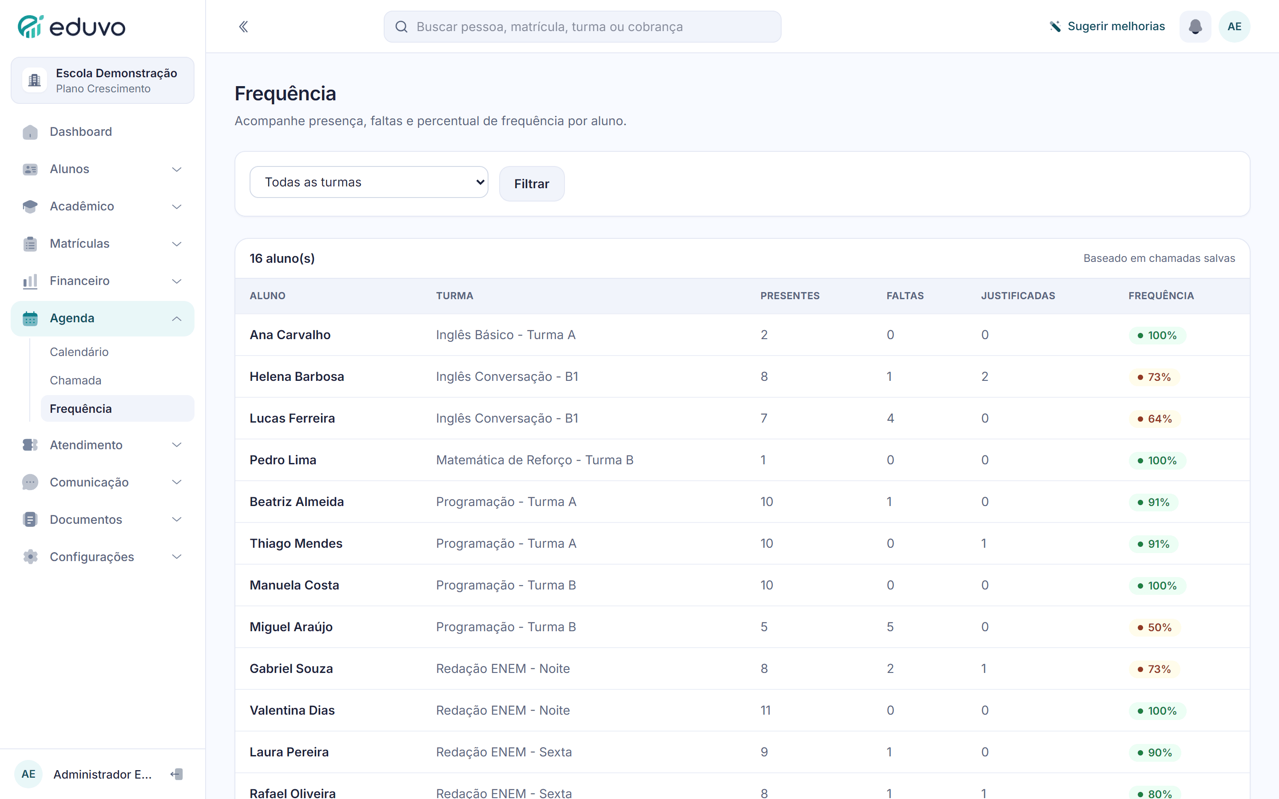This screenshot has height=799, width=1279.
Task: Collapse sidebar with double-chevron icon
Action: click(243, 27)
